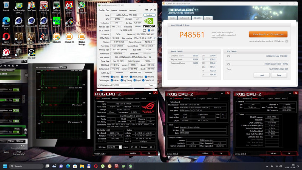This screenshot has height=170, width=302.
Task: Toggle the DirectML checkbox in GPU-Z
Action: [x=146, y=77]
